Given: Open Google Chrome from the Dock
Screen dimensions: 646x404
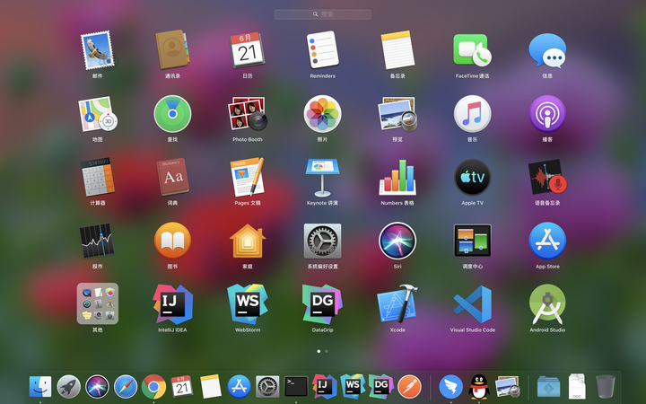Looking at the screenshot, I should (153, 387).
